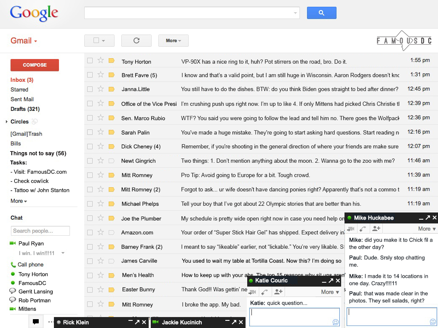438x328 pixels.
Task: Check the box for Brett Favre email
Action: click(x=90, y=75)
